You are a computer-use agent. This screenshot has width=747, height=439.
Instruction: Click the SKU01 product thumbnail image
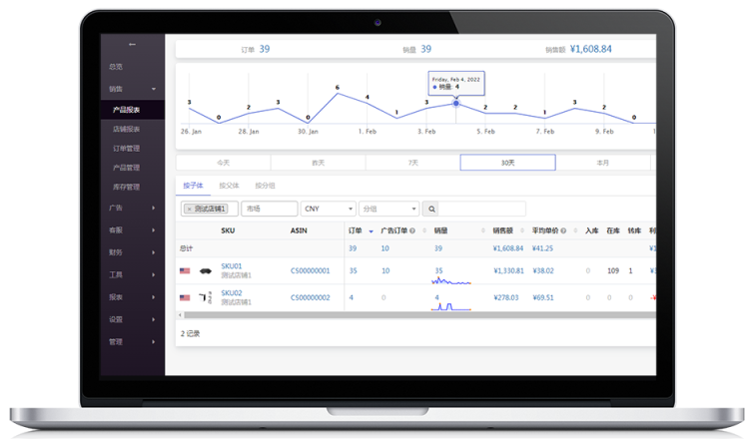point(205,270)
